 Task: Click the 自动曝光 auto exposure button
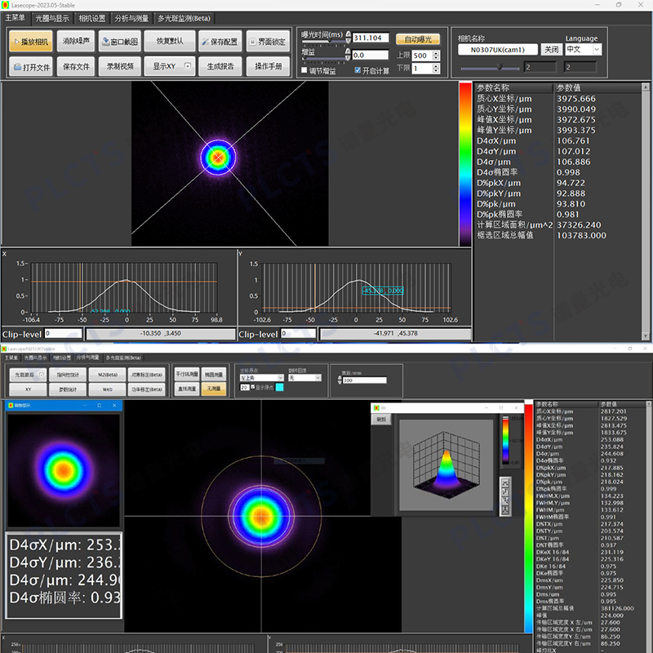(x=417, y=39)
